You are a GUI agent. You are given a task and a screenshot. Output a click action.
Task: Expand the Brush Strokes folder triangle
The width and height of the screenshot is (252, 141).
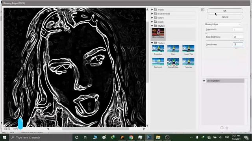(x=152, y=14)
